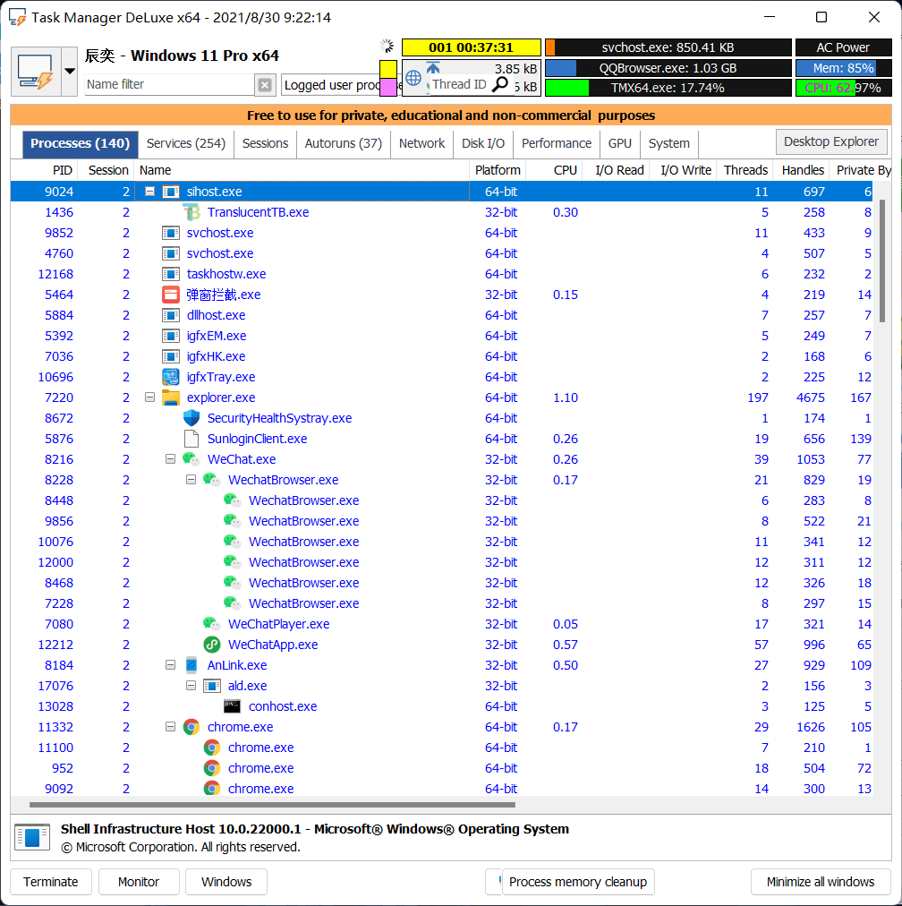Click the igfxTray.exe process icon
Screen dimensions: 902x906
(170, 376)
